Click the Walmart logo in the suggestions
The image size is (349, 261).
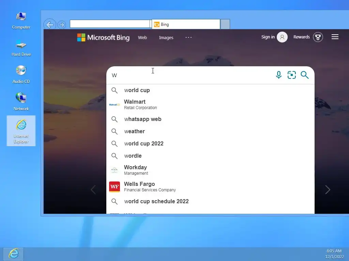[x=115, y=105]
